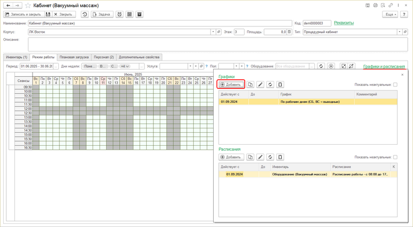Open the Корпус dropdown list
Screen dimensions: 413x227
click(x=213, y=32)
